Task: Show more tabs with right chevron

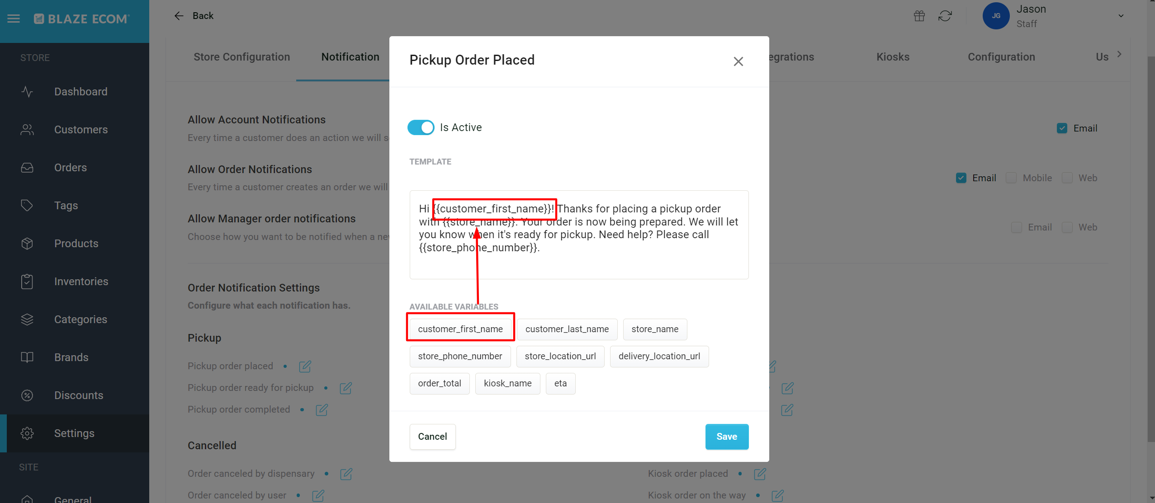Action: (x=1119, y=54)
